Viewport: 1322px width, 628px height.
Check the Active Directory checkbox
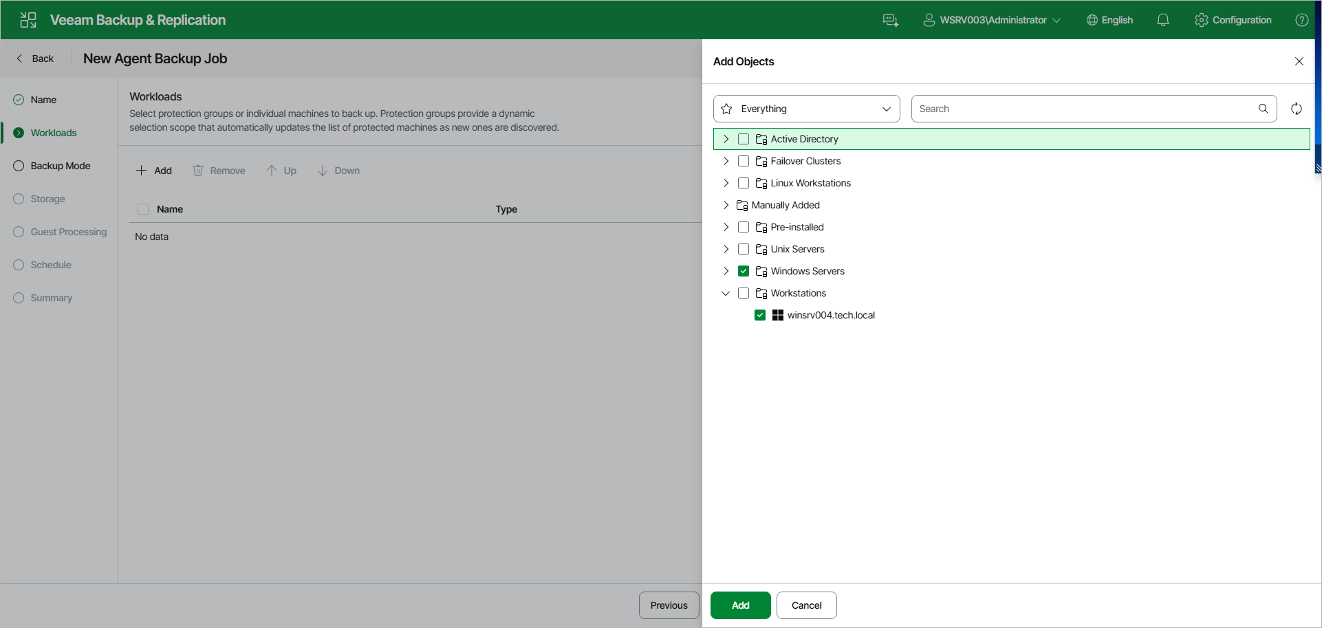click(x=744, y=139)
